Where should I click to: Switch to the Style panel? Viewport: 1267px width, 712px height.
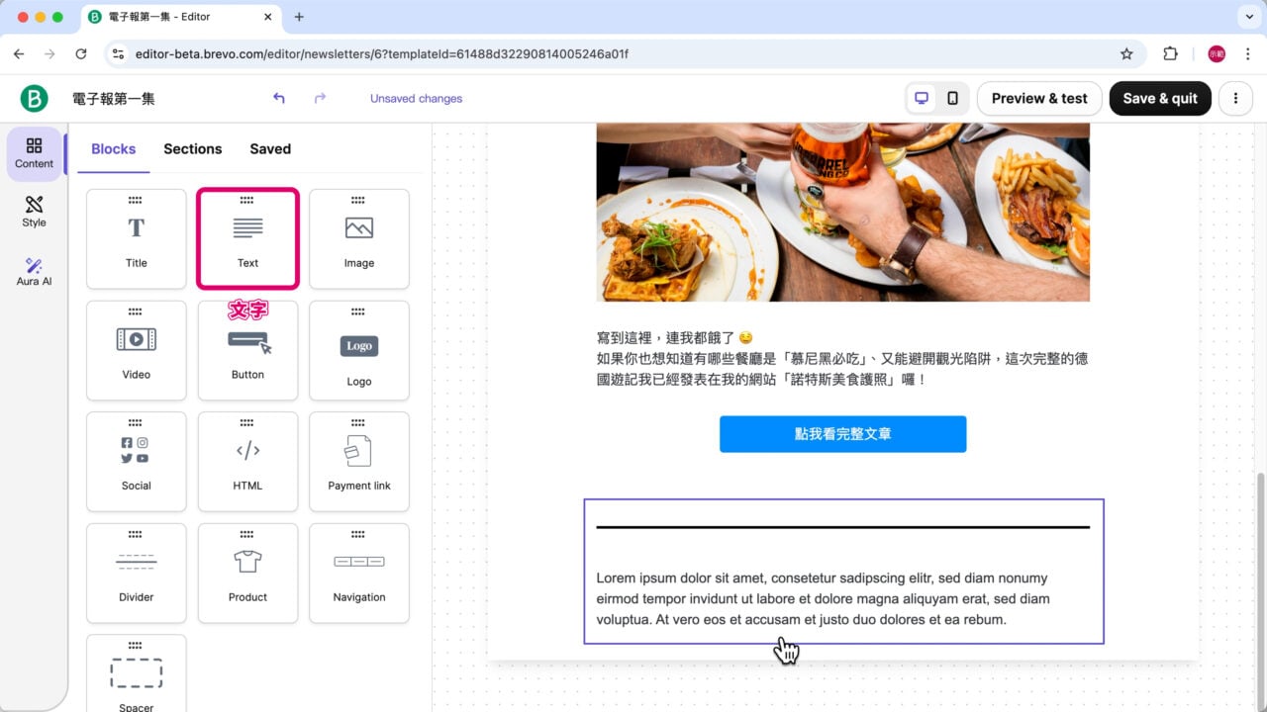33,211
